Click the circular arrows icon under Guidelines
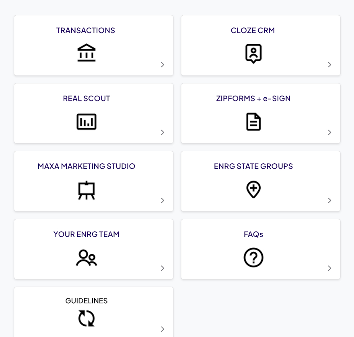Viewport: 354px width, 337px height. click(86, 318)
